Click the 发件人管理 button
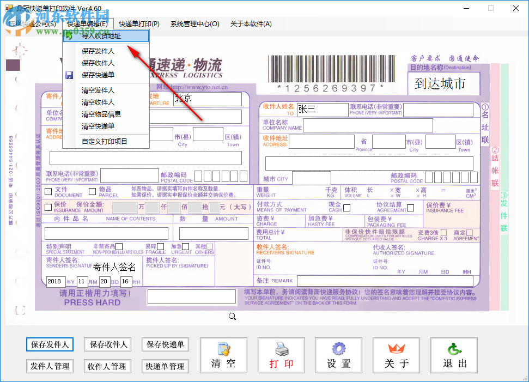 click(x=50, y=366)
